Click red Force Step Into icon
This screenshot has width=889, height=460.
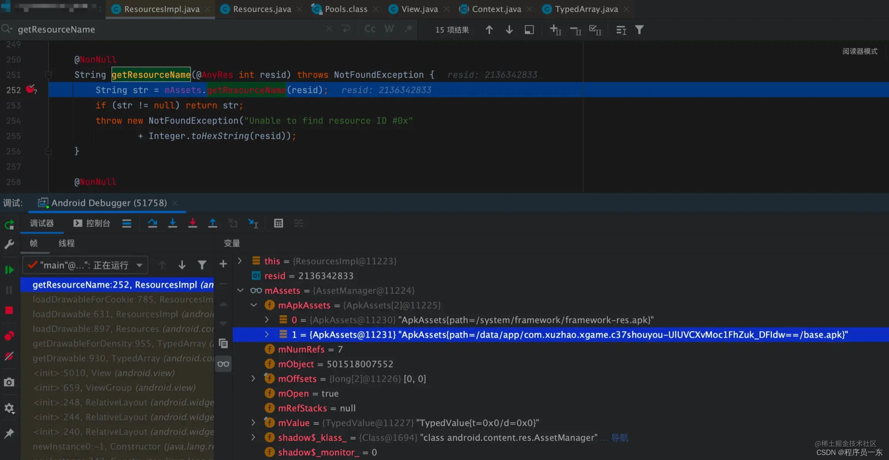[193, 223]
